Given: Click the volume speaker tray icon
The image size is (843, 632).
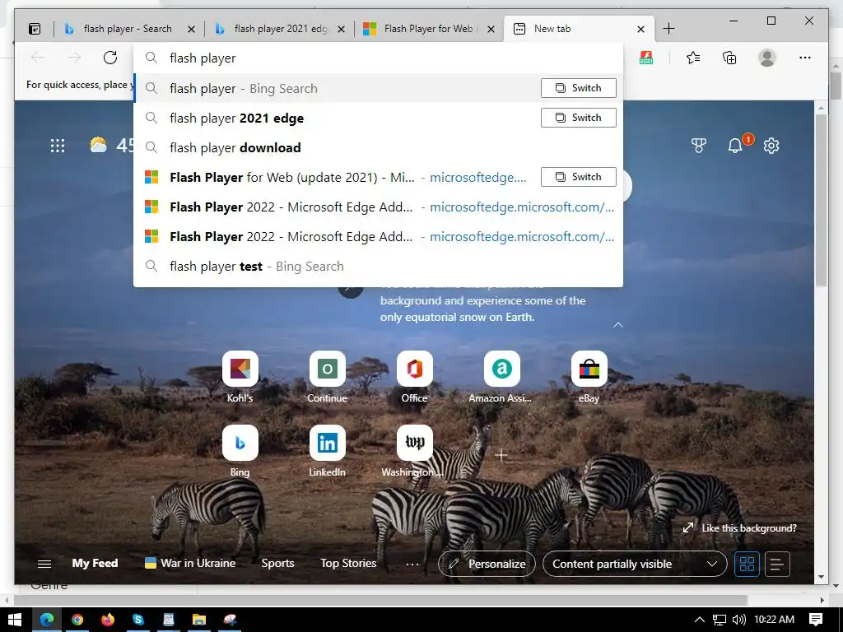Looking at the screenshot, I should click(x=738, y=620).
